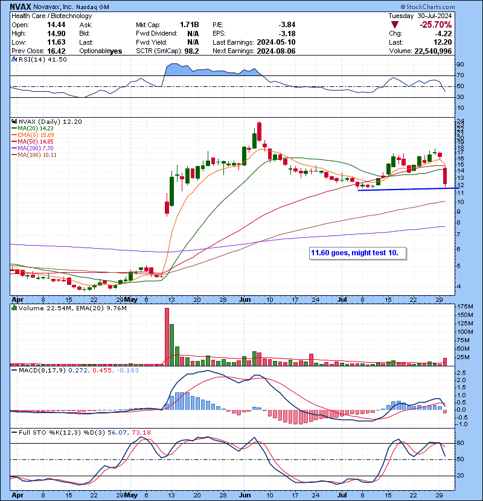Click the tall red candlestick at the June peak
Image resolution: width=483 pixels, height=501 pixels.
259,132
